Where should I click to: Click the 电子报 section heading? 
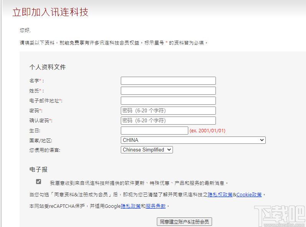(38, 169)
